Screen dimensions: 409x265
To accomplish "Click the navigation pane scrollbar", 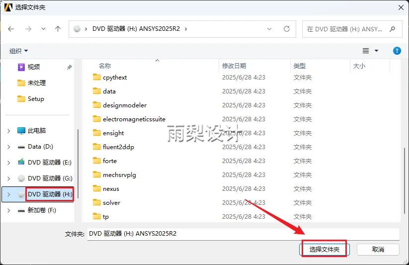I will tap(78, 163).
